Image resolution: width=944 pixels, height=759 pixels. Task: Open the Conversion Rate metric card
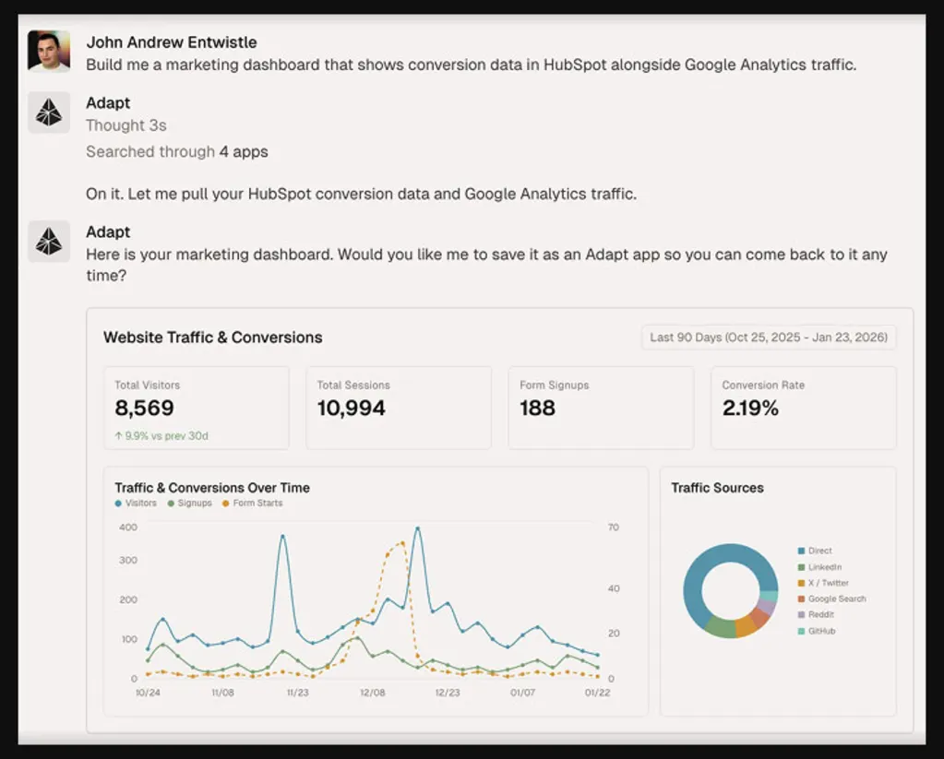click(x=802, y=408)
